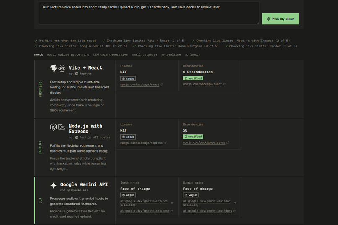Click the vague badge under Express MIT license
Image resolution: width=338 pixels, height=225 pixels.
[128, 137]
